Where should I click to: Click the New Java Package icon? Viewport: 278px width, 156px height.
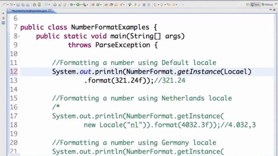(93, 5)
